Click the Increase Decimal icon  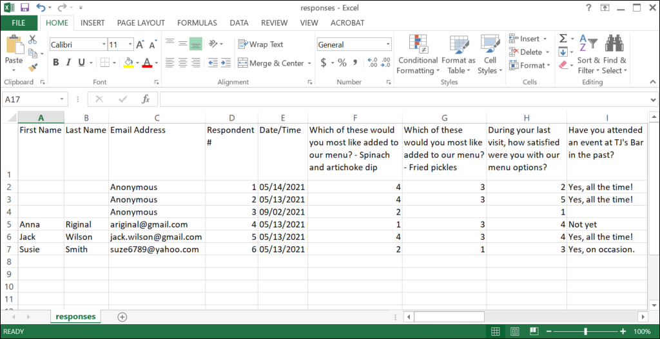(373, 63)
